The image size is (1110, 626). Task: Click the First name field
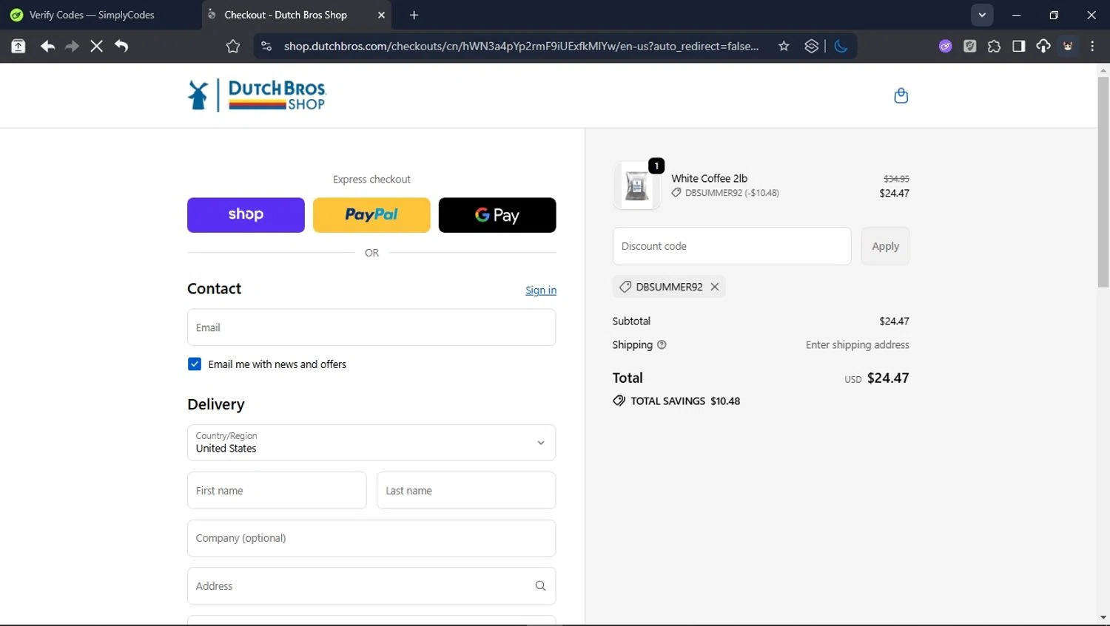pyautogui.click(x=277, y=490)
